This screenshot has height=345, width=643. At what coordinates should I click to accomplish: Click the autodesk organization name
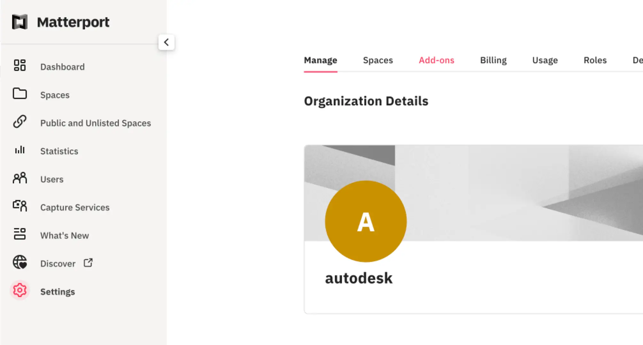[x=359, y=278]
